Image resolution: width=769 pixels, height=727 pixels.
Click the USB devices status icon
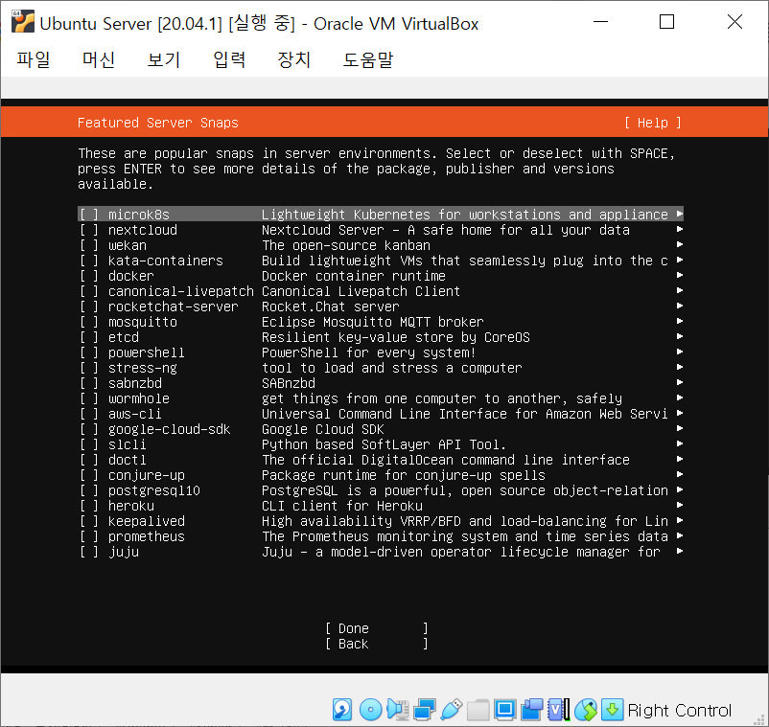pyautogui.click(x=452, y=710)
